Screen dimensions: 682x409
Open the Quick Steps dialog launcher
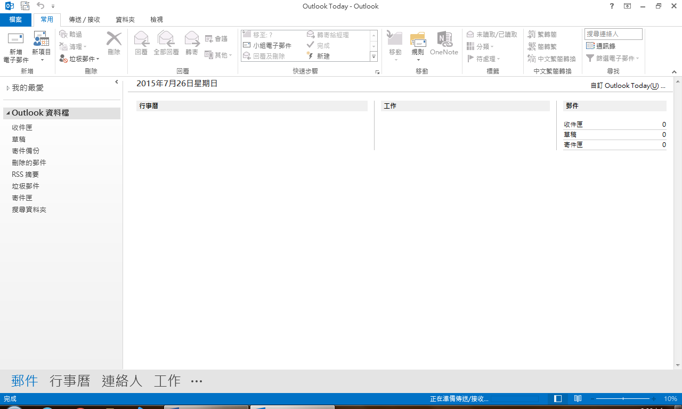pyautogui.click(x=377, y=71)
